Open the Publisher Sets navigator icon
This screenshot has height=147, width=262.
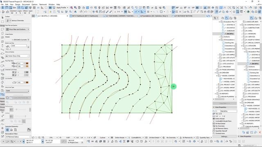(x=235, y=18)
